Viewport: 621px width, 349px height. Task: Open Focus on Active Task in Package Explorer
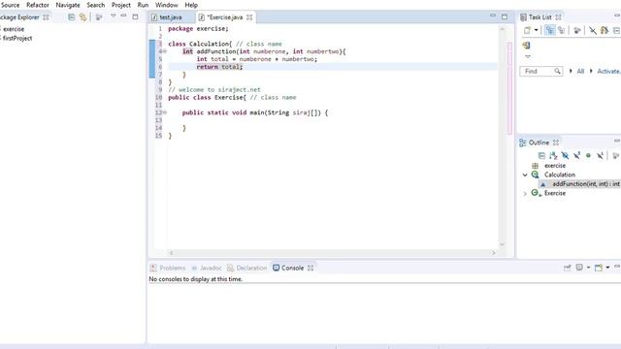(99, 17)
